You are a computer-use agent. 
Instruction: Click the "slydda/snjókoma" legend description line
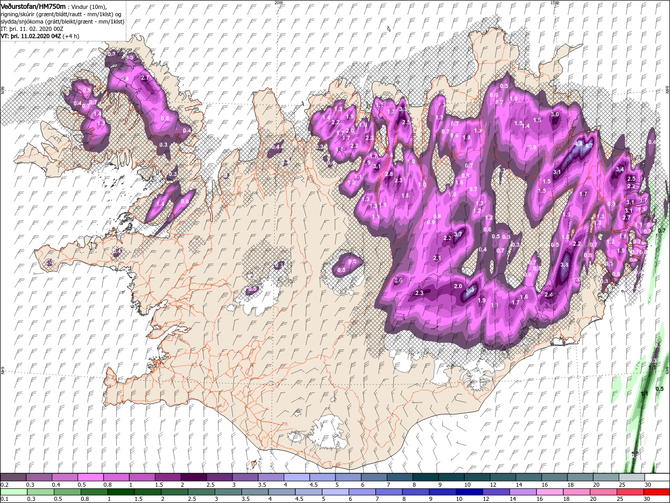pos(62,21)
